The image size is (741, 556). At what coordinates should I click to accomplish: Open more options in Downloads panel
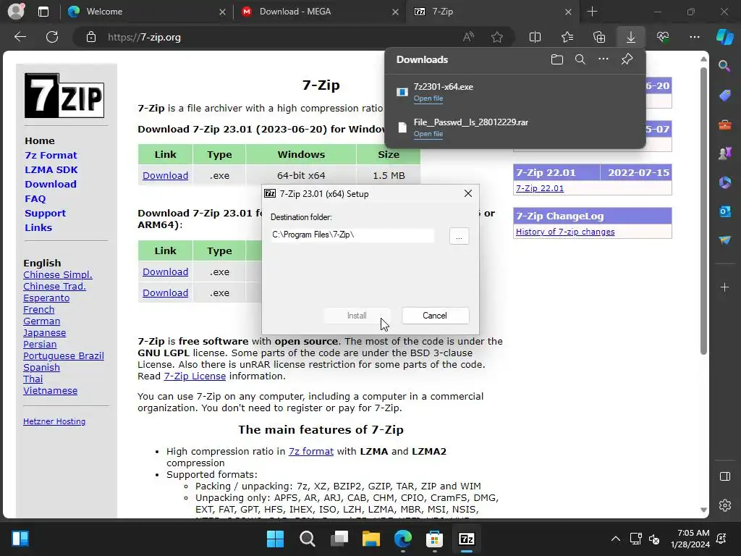coord(604,59)
